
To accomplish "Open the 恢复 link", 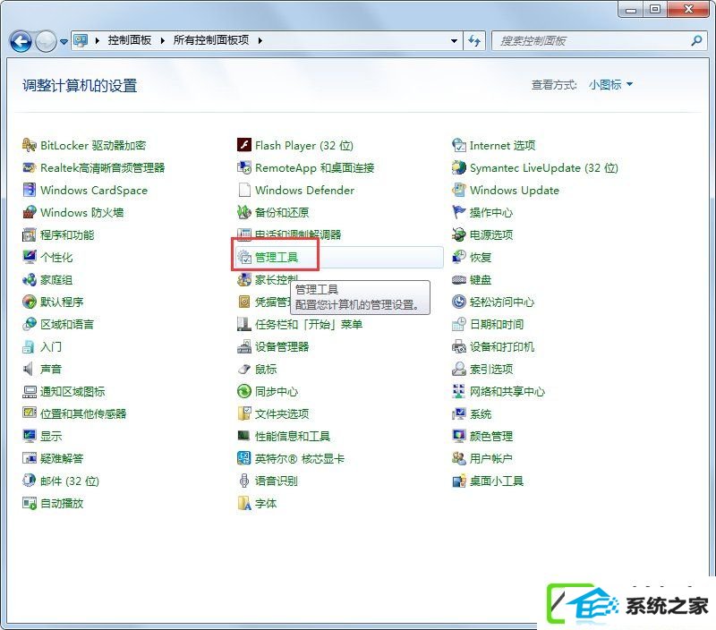I will (481, 257).
